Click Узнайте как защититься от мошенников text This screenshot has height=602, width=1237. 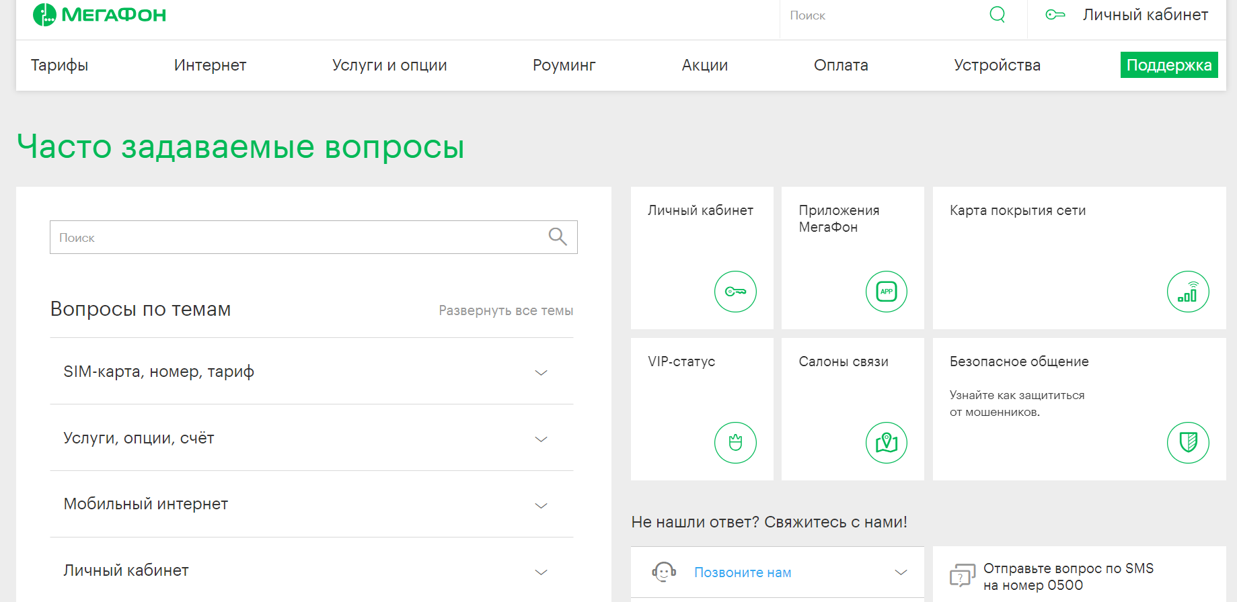click(x=1017, y=403)
